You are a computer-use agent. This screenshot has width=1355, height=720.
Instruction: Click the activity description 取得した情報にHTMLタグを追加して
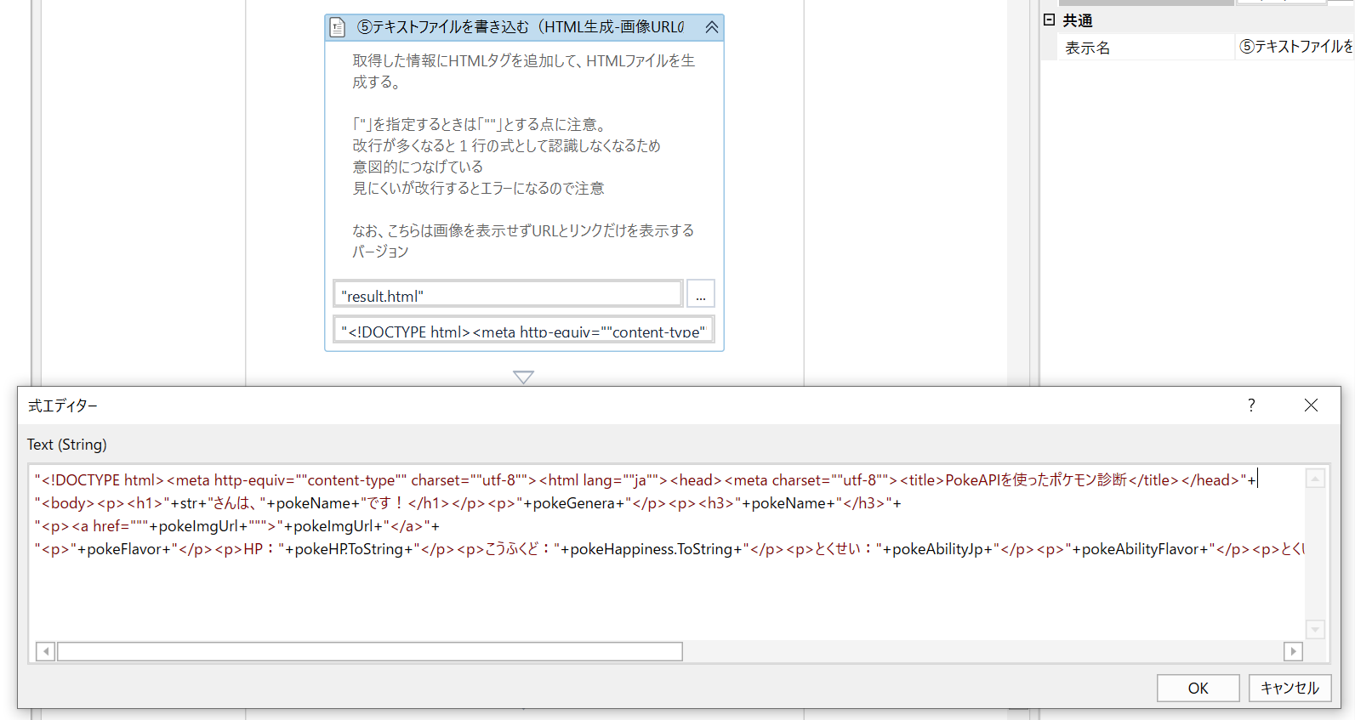coord(524,71)
